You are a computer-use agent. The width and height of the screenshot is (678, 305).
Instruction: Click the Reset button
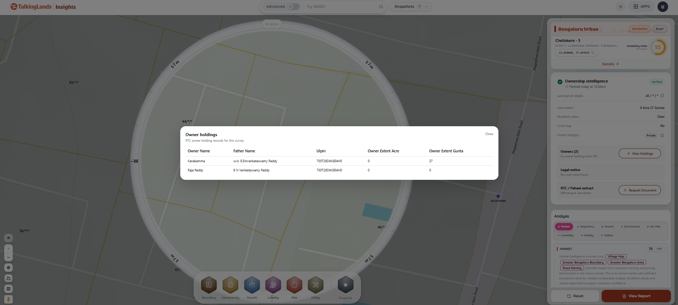[x=575, y=296]
